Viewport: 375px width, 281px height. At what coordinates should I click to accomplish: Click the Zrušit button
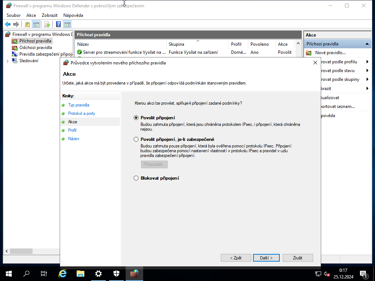coord(297,258)
